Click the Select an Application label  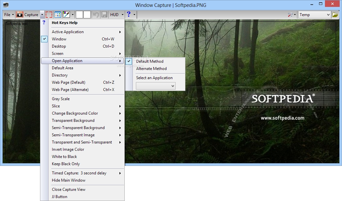point(154,78)
